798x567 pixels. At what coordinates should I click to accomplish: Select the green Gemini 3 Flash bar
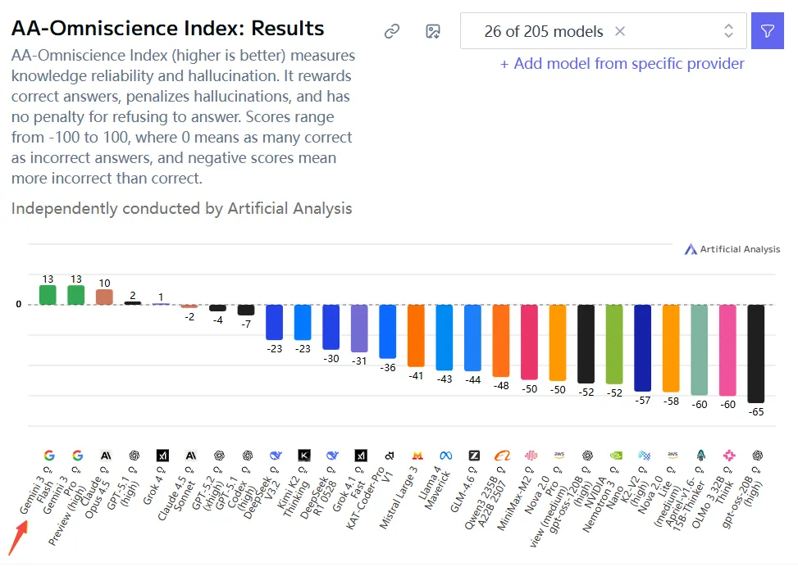pos(48,295)
